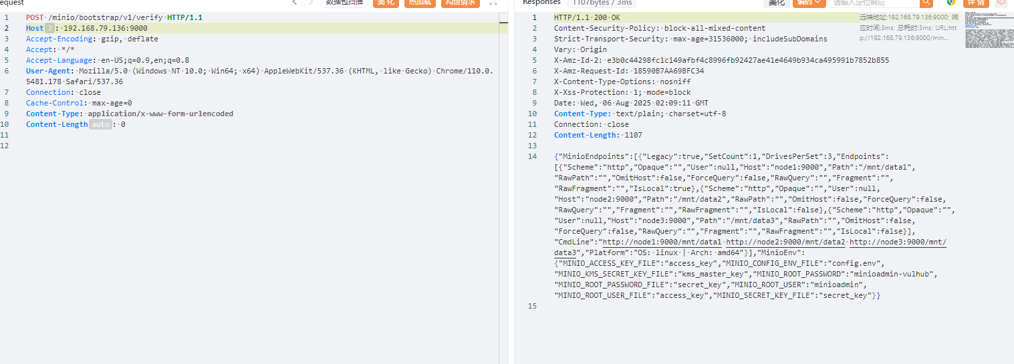
Task: Click the 1107bytes / 3ms size tag
Action: pos(601,3)
